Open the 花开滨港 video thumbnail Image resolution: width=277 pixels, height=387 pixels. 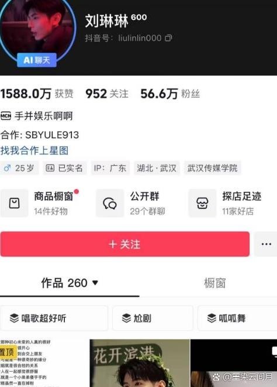[x=140, y=363]
